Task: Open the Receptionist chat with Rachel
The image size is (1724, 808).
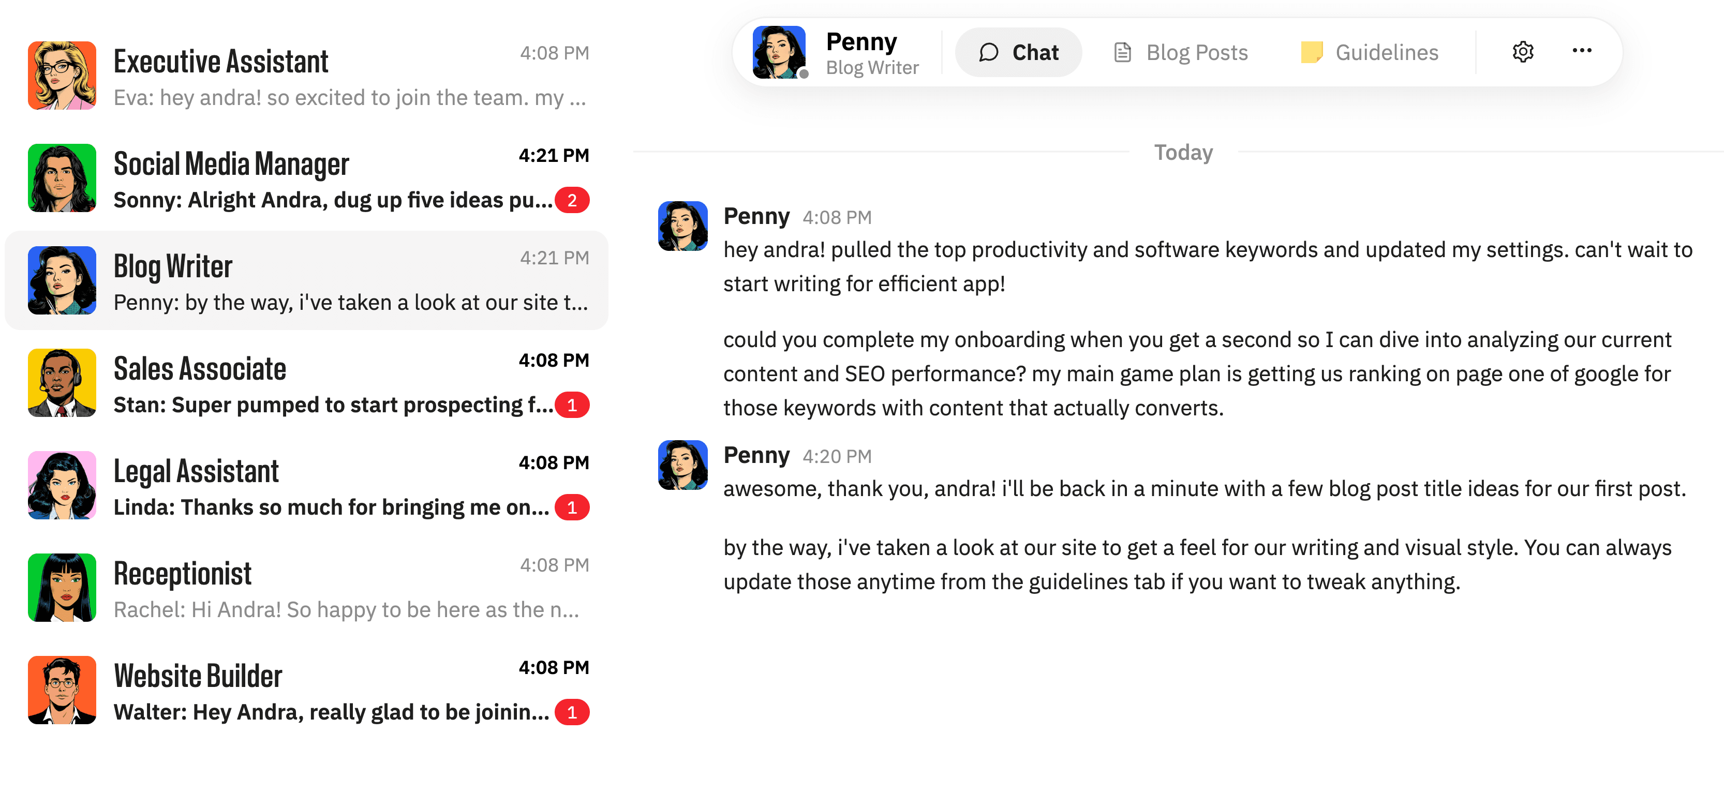Action: pyautogui.click(x=306, y=588)
